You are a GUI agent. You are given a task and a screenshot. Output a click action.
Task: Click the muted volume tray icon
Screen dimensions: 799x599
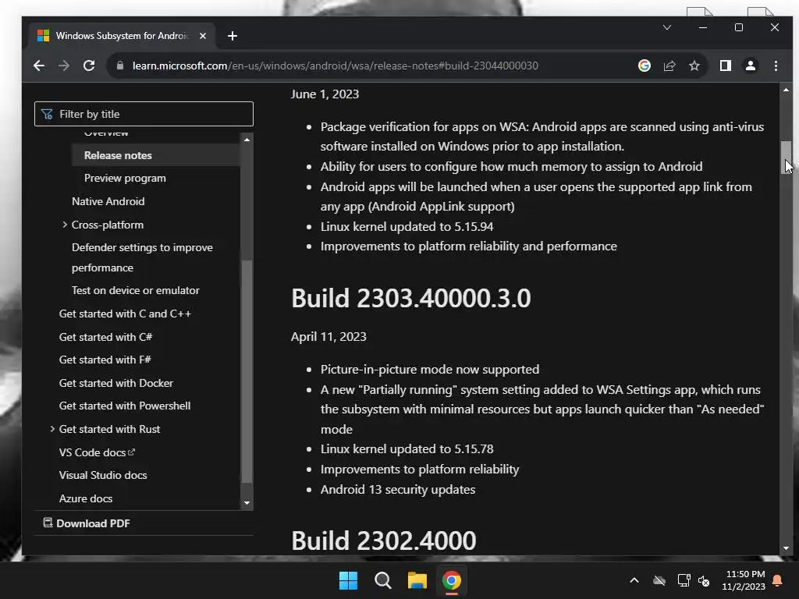pos(704,580)
